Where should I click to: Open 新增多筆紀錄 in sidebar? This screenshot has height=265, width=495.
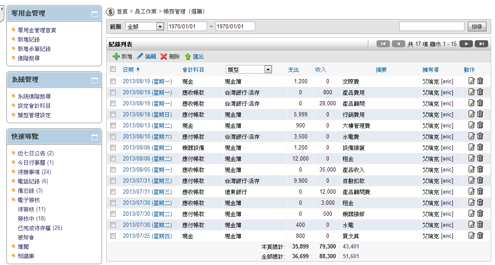[x=34, y=49]
